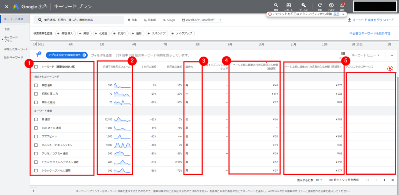This screenshot has height=195, width=399.
Task: Open the キーワード ビュー dropdown
Action: click(365, 55)
